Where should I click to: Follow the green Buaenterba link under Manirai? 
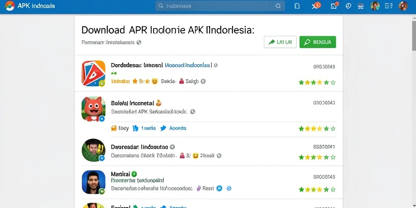pyautogui.click(x=137, y=181)
